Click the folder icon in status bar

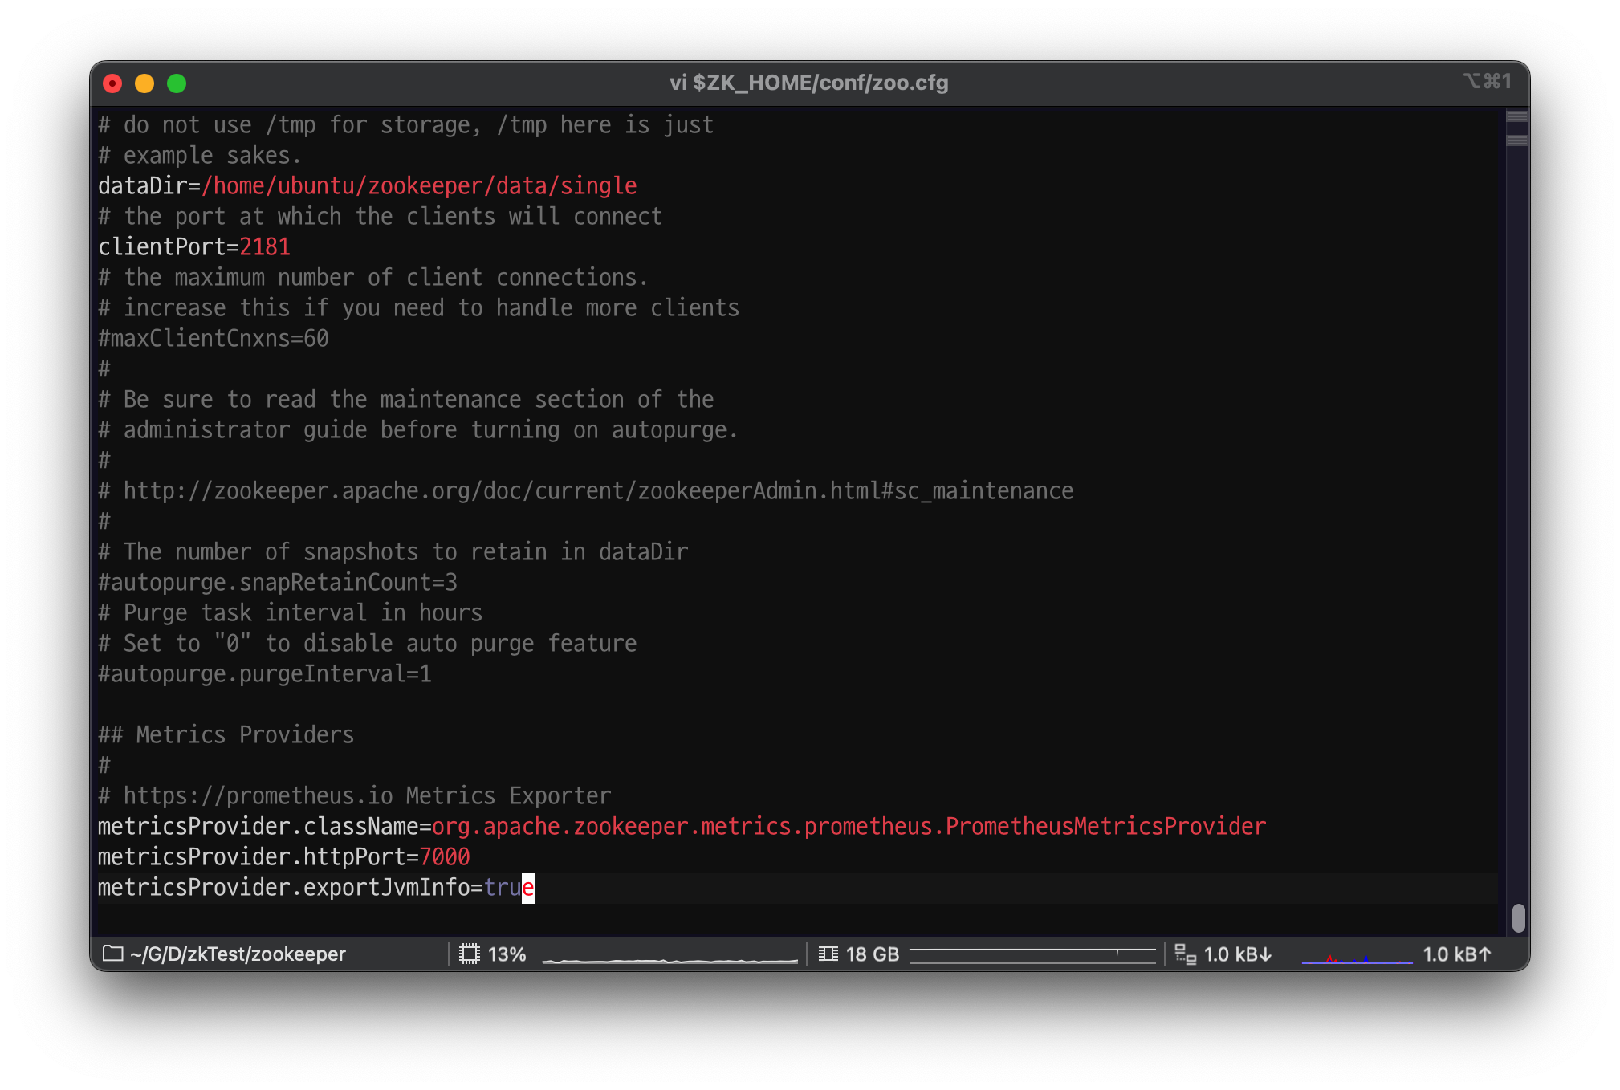click(x=113, y=954)
